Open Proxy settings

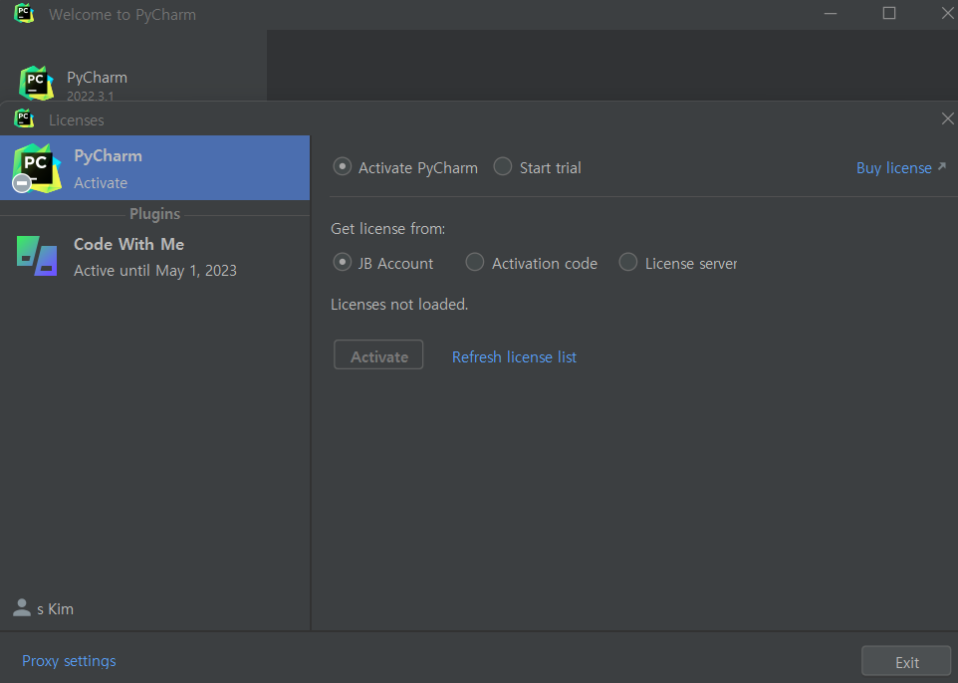(x=69, y=661)
